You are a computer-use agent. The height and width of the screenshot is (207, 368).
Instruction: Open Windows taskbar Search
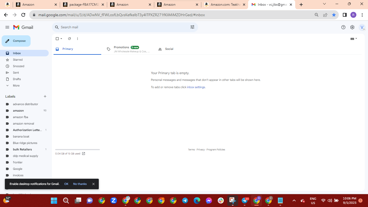66,201
